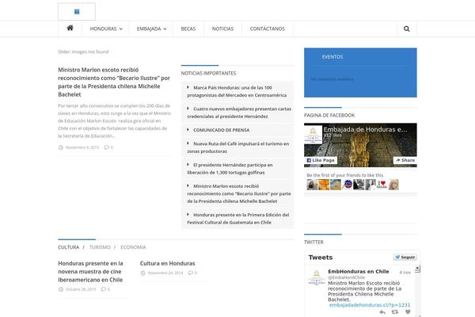Viewport: 475px width, 317px height.
Task: Click comment bubble icon under Marlon Escoto article
Action: tap(106, 147)
